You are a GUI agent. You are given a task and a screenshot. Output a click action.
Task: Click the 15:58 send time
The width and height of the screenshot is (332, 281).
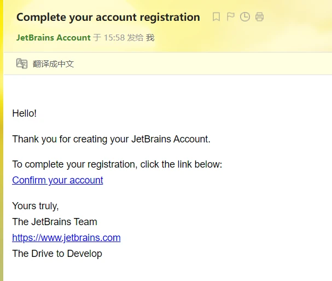coord(114,38)
